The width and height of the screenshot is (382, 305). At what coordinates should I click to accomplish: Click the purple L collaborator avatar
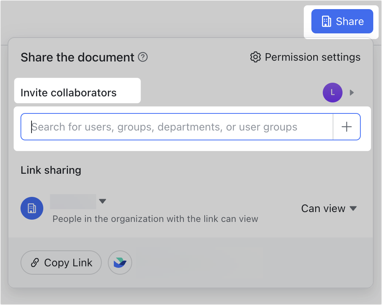coord(333,93)
